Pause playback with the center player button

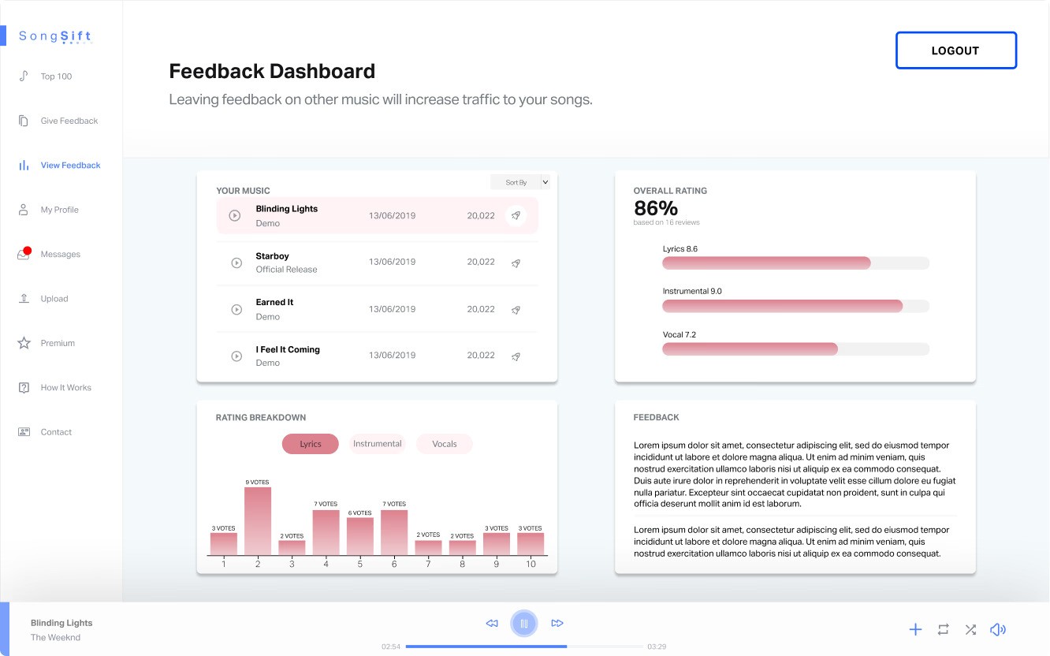point(524,624)
